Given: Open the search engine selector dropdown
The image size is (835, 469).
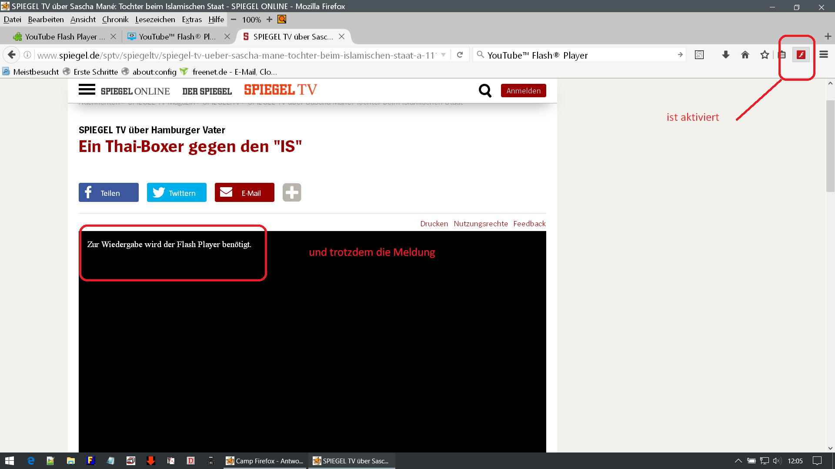Looking at the screenshot, I should pos(481,55).
